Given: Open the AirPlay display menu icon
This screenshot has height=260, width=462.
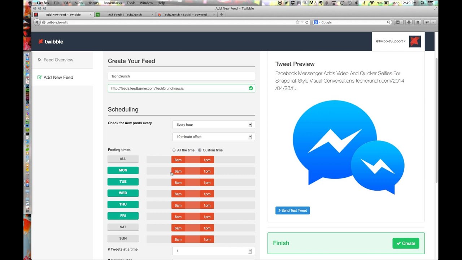Looking at the screenshot, I should pyautogui.click(x=334, y=3).
